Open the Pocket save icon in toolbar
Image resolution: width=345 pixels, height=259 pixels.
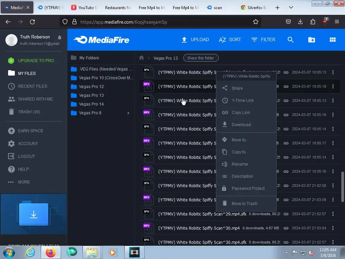pyautogui.click(x=288, y=22)
